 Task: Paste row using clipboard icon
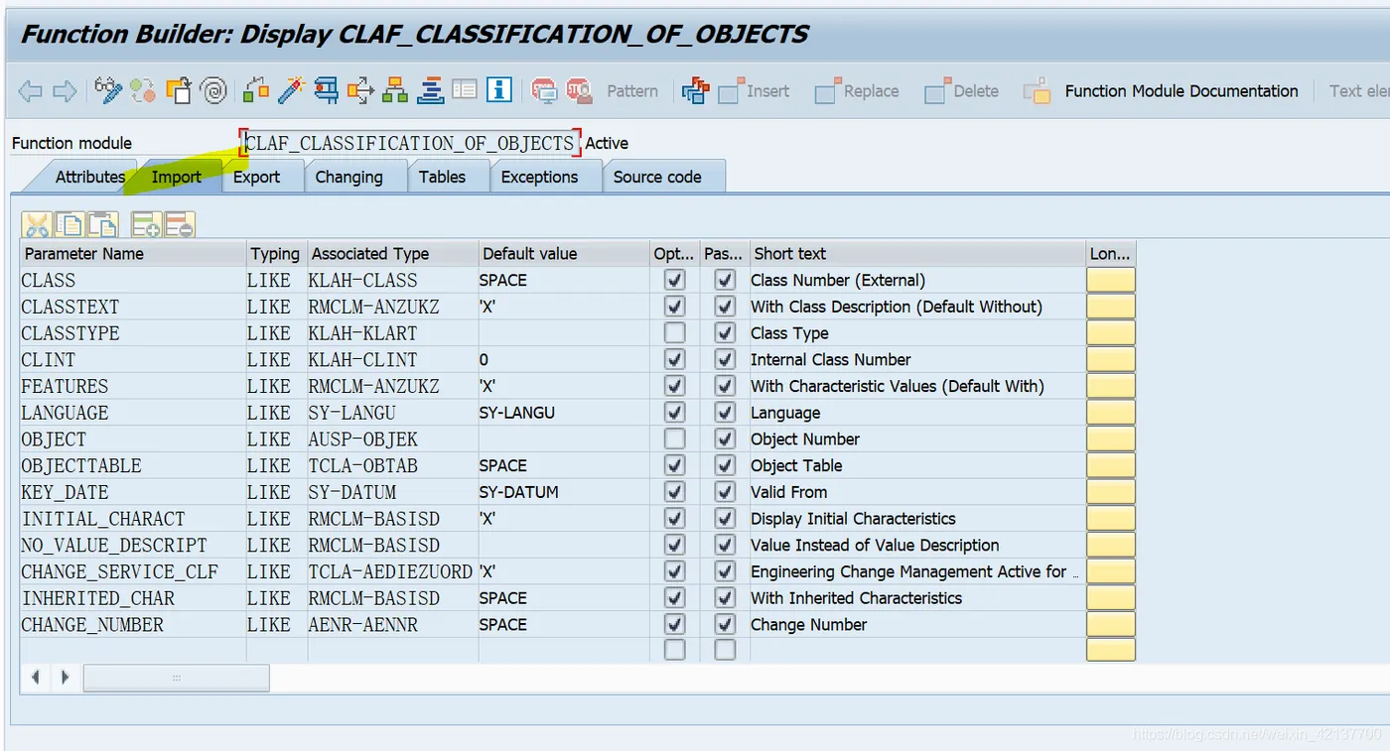pyautogui.click(x=102, y=225)
